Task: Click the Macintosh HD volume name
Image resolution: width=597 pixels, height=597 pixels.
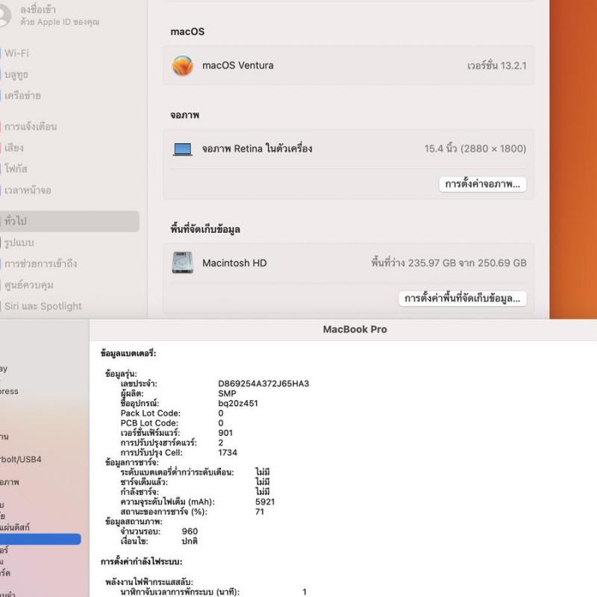Action: (234, 263)
